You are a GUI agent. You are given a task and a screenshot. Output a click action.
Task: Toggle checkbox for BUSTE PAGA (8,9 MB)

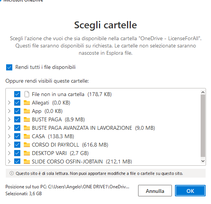[x=17, y=119]
